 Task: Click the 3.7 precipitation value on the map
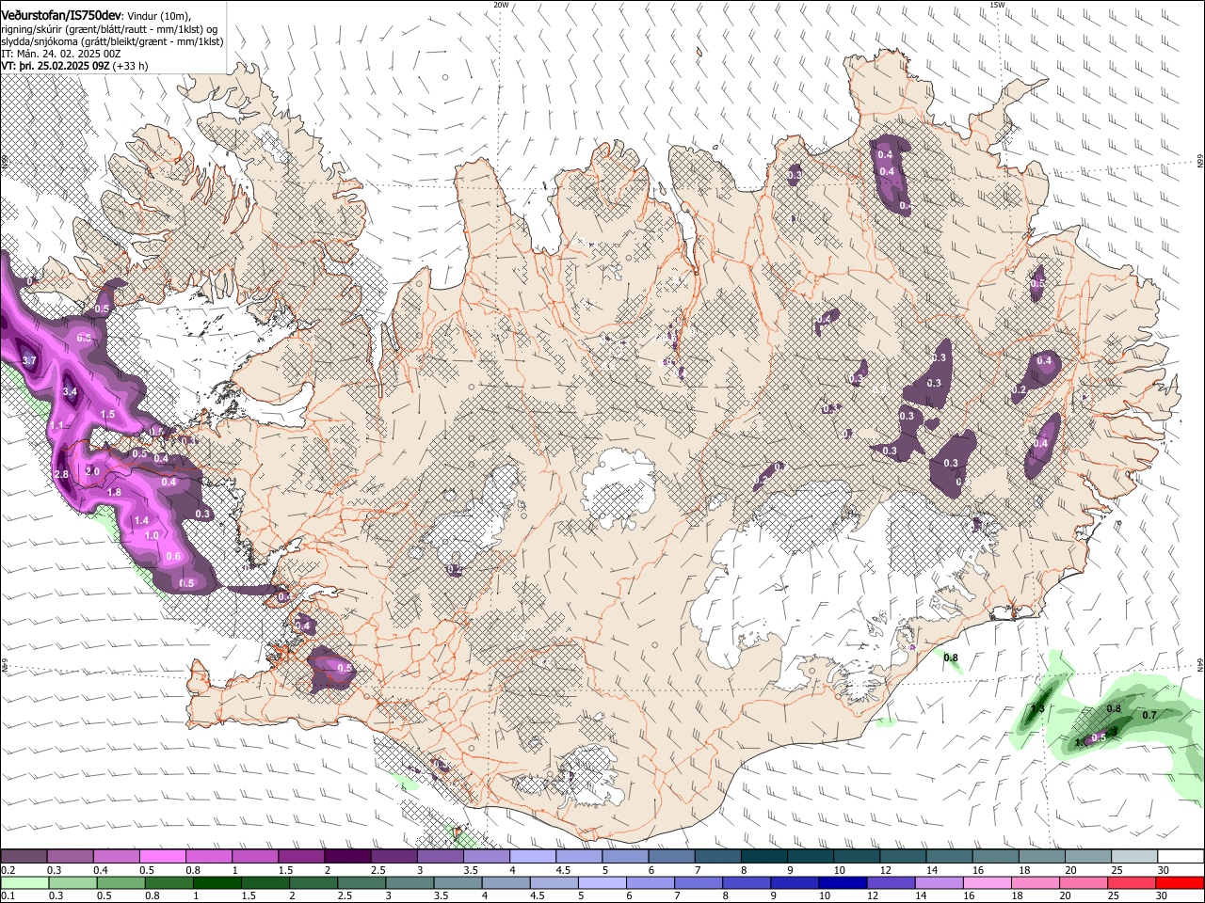28,360
